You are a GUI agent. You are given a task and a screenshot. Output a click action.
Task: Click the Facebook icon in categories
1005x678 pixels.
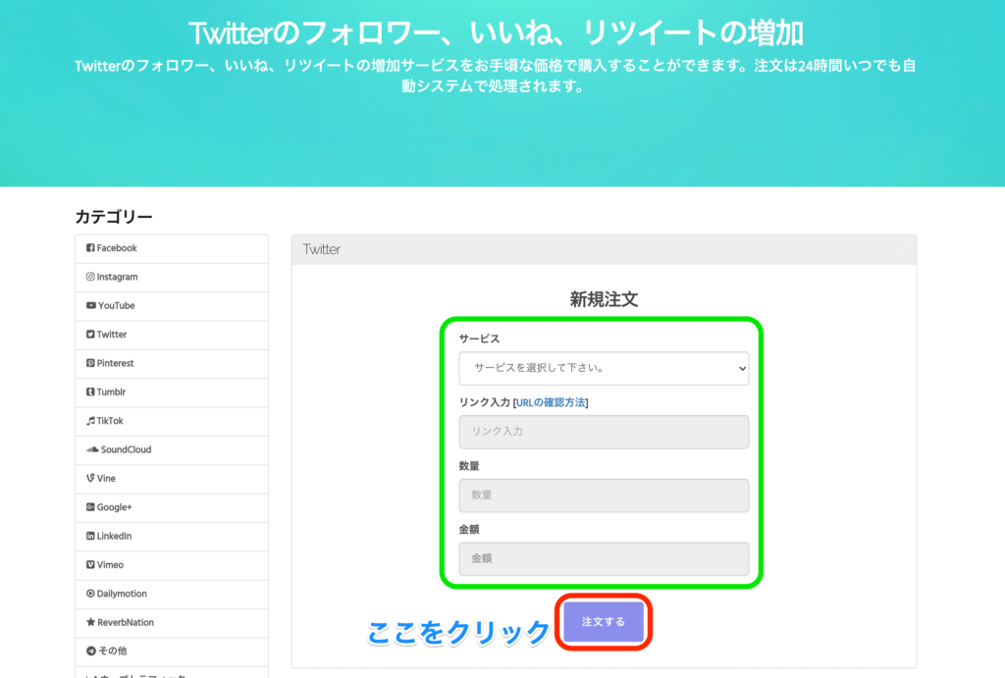[90, 248]
